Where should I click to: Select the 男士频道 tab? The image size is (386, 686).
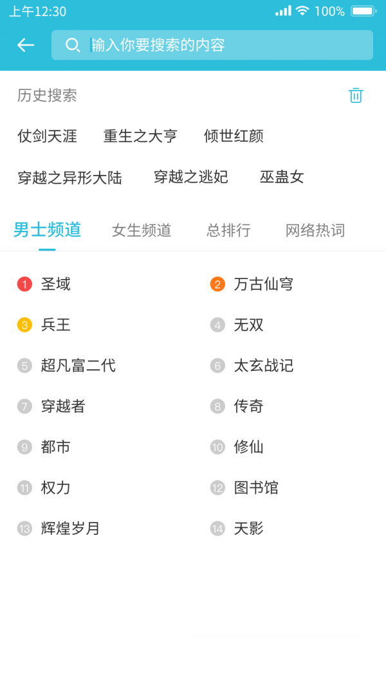tap(46, 230)
